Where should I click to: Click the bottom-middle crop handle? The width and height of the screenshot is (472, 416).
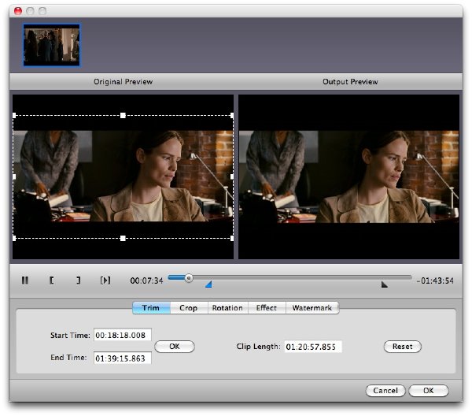123,239
